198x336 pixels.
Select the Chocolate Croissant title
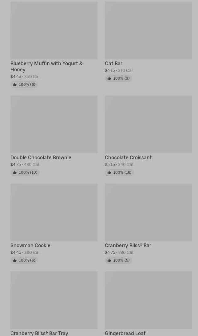point(128,157)
